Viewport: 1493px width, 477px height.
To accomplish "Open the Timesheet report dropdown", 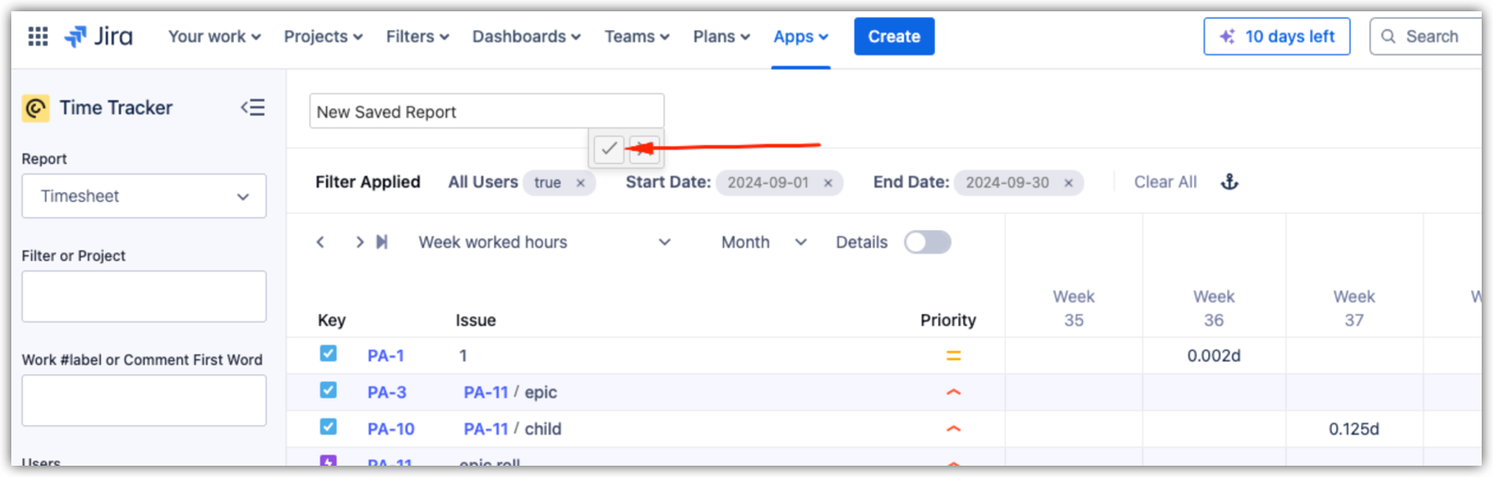I will (144, 196).
